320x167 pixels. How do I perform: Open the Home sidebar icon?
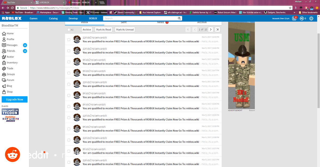pos(4,34)
